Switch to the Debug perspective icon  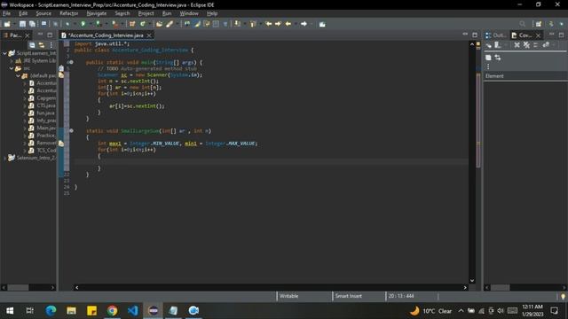[562, 24]
